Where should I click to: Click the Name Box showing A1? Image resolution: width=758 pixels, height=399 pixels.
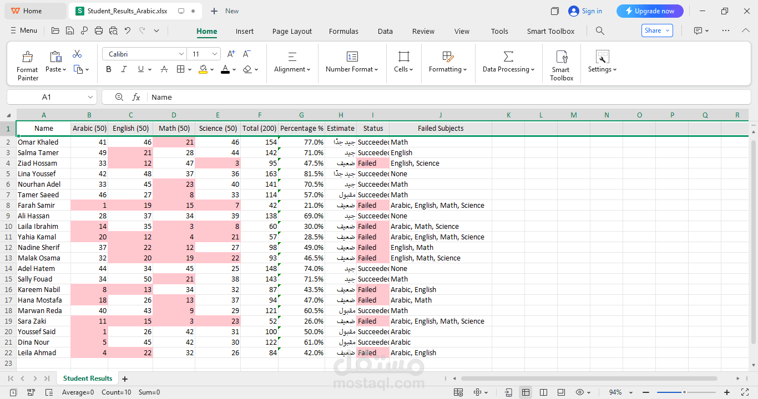point(52,97)
